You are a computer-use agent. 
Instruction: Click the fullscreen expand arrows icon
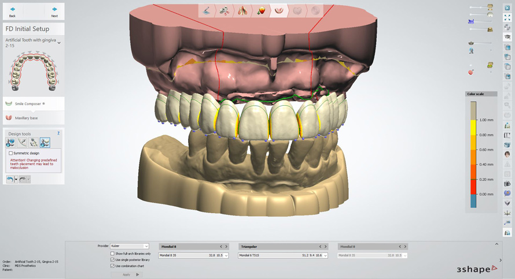[x=507, y=18]
